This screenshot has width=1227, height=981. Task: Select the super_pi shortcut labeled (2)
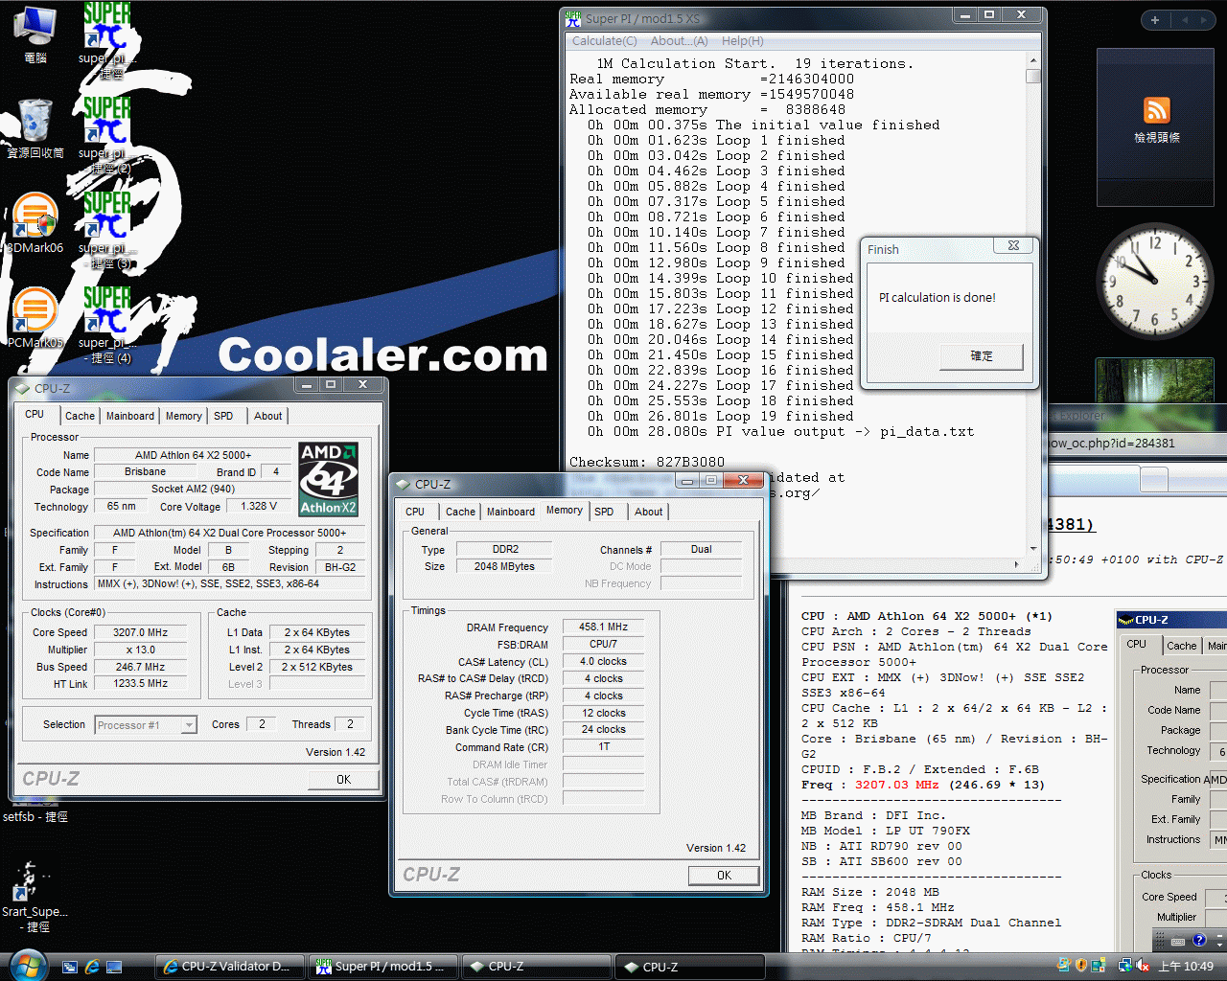point(106,135)
